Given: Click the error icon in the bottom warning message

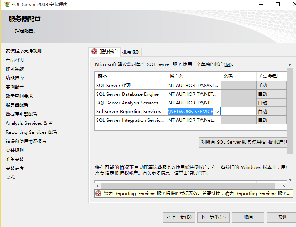Looking at the screenshot, I should [x=98, y=193].
